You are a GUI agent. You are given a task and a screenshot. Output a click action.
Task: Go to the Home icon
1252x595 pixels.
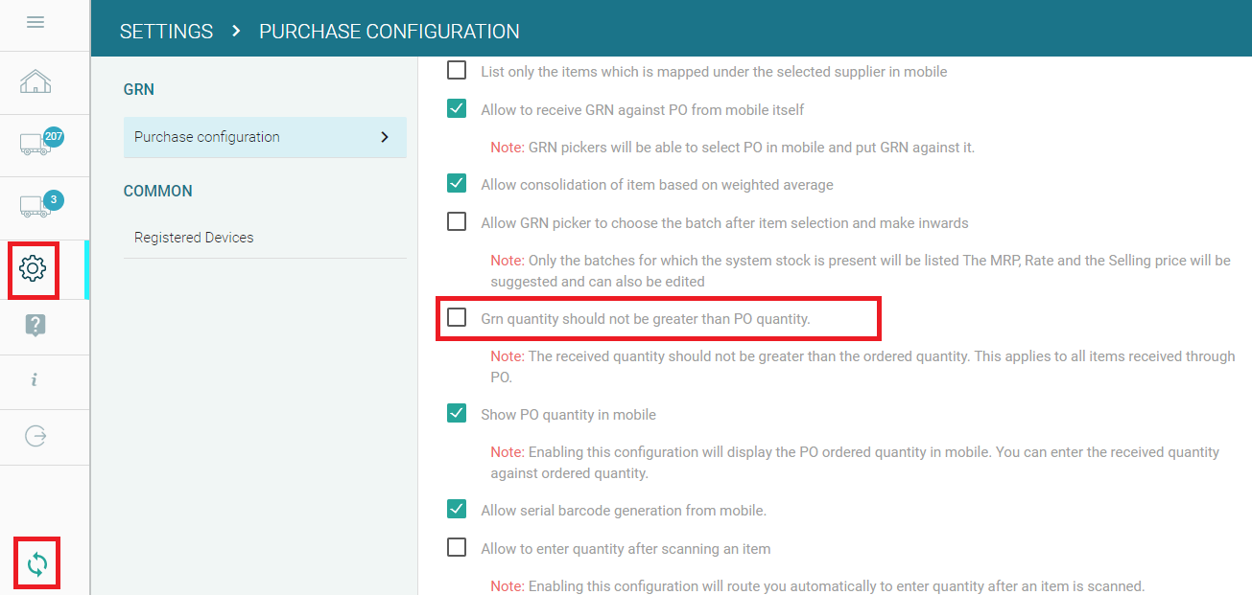coord(35,81)
